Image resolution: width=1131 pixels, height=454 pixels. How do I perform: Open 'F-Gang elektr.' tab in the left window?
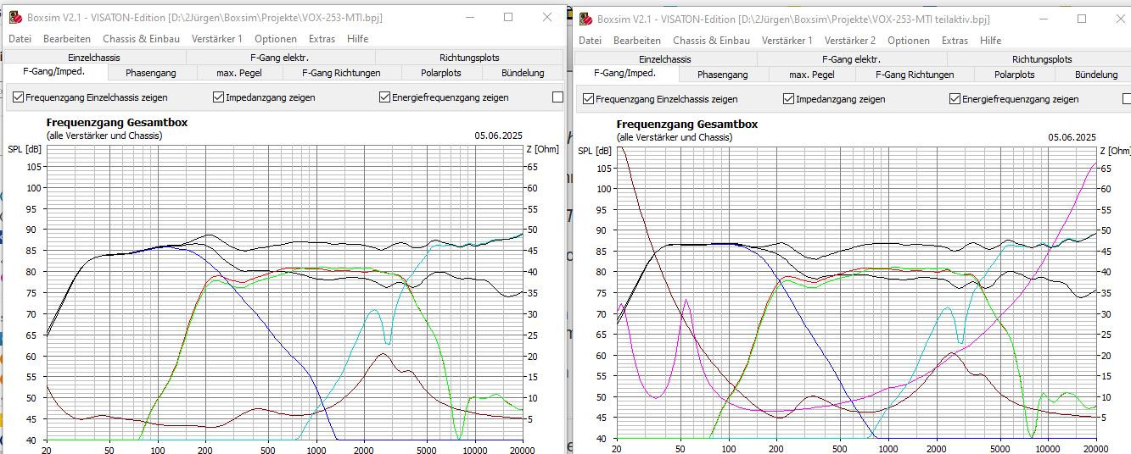280,58
